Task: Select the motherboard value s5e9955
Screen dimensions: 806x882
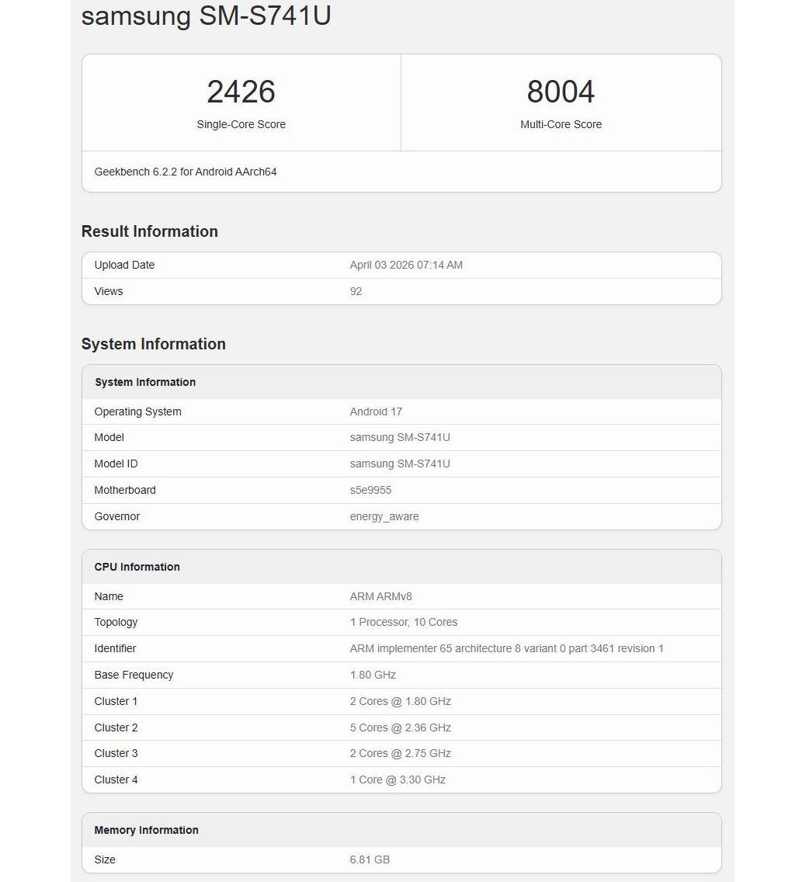Action: pos(370,490)
